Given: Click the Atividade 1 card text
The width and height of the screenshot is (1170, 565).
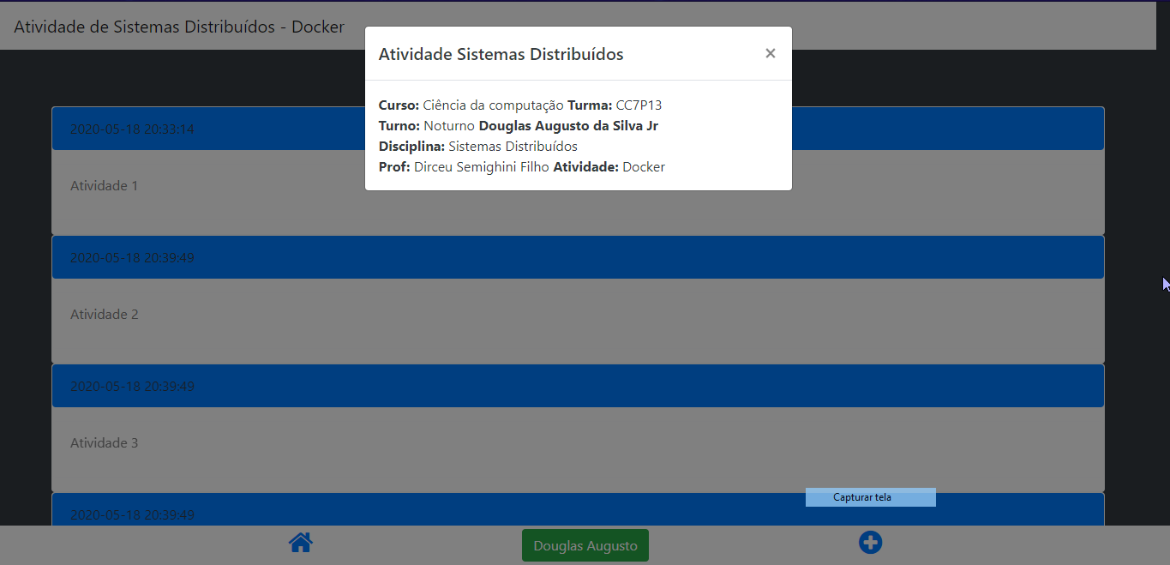Looking at the screenshot, I should (104, 185).
